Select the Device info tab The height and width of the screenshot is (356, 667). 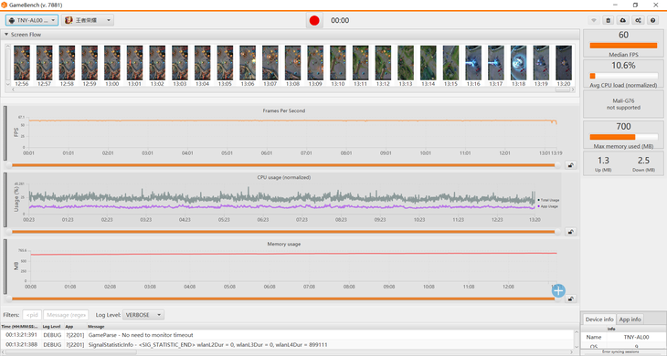599,319
